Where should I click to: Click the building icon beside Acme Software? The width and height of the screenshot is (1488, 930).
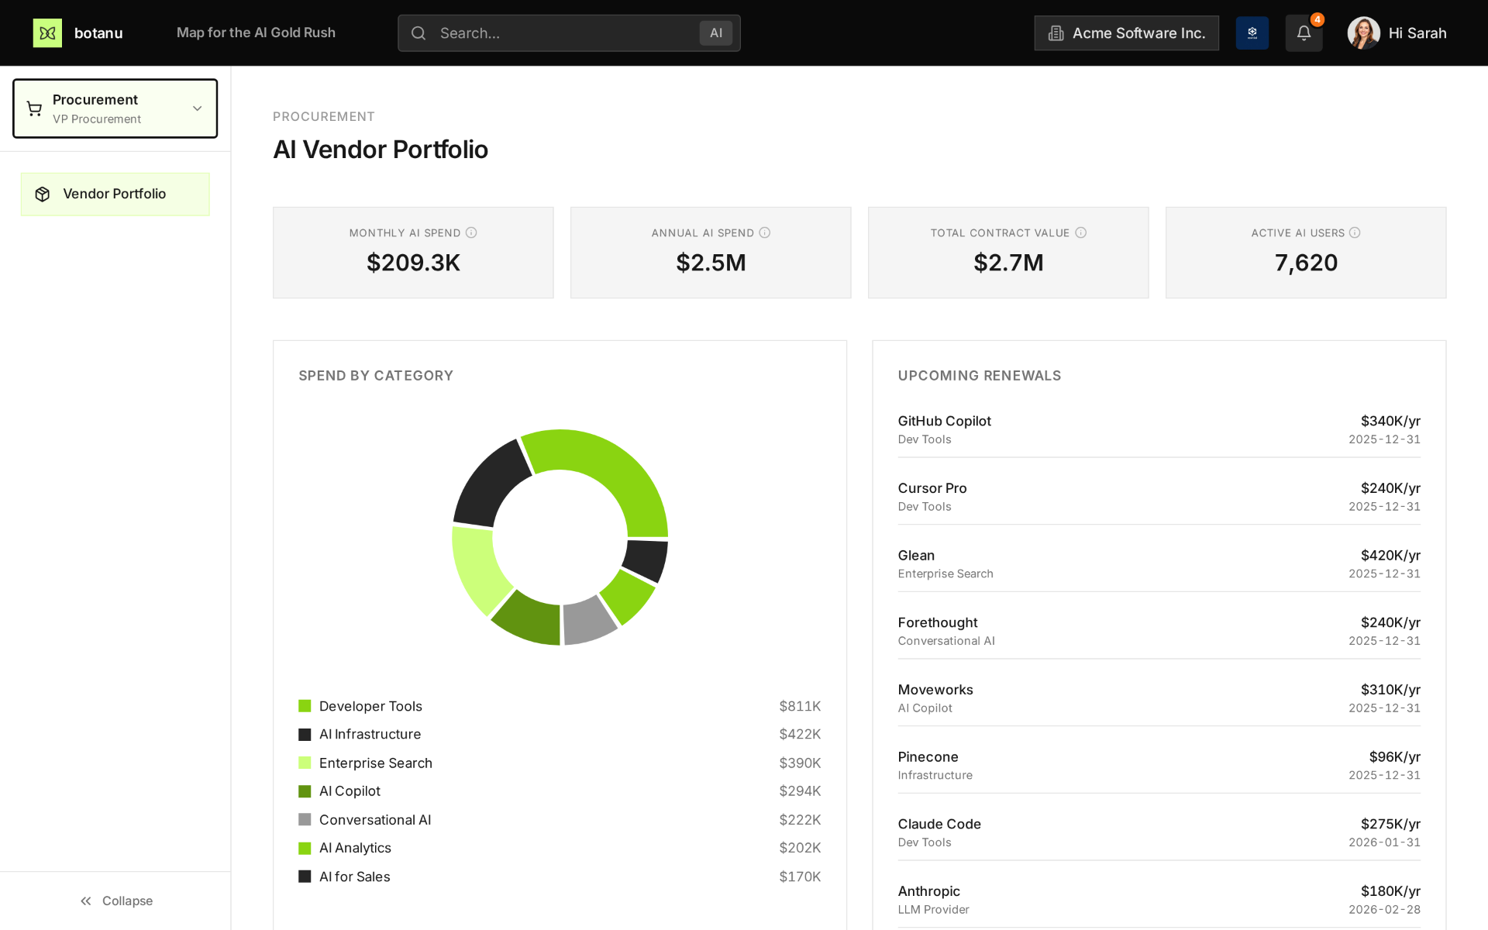(1056, 33)
